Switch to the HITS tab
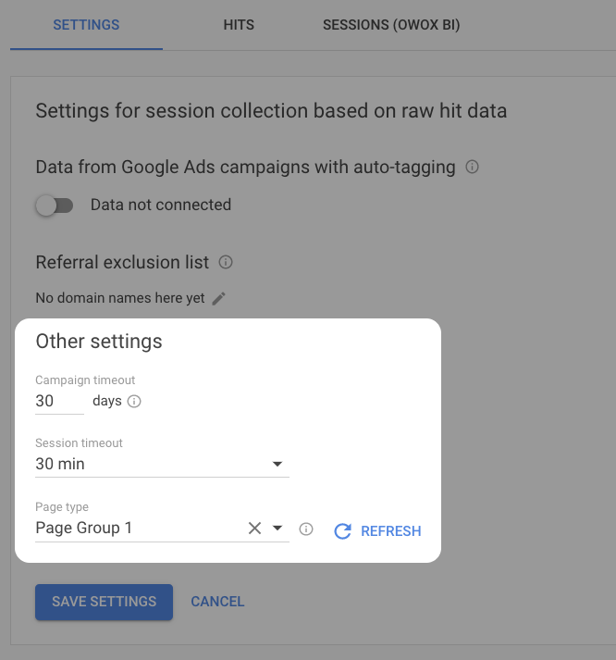This screenshot has width=616, height=660. (x=239, y=25)
